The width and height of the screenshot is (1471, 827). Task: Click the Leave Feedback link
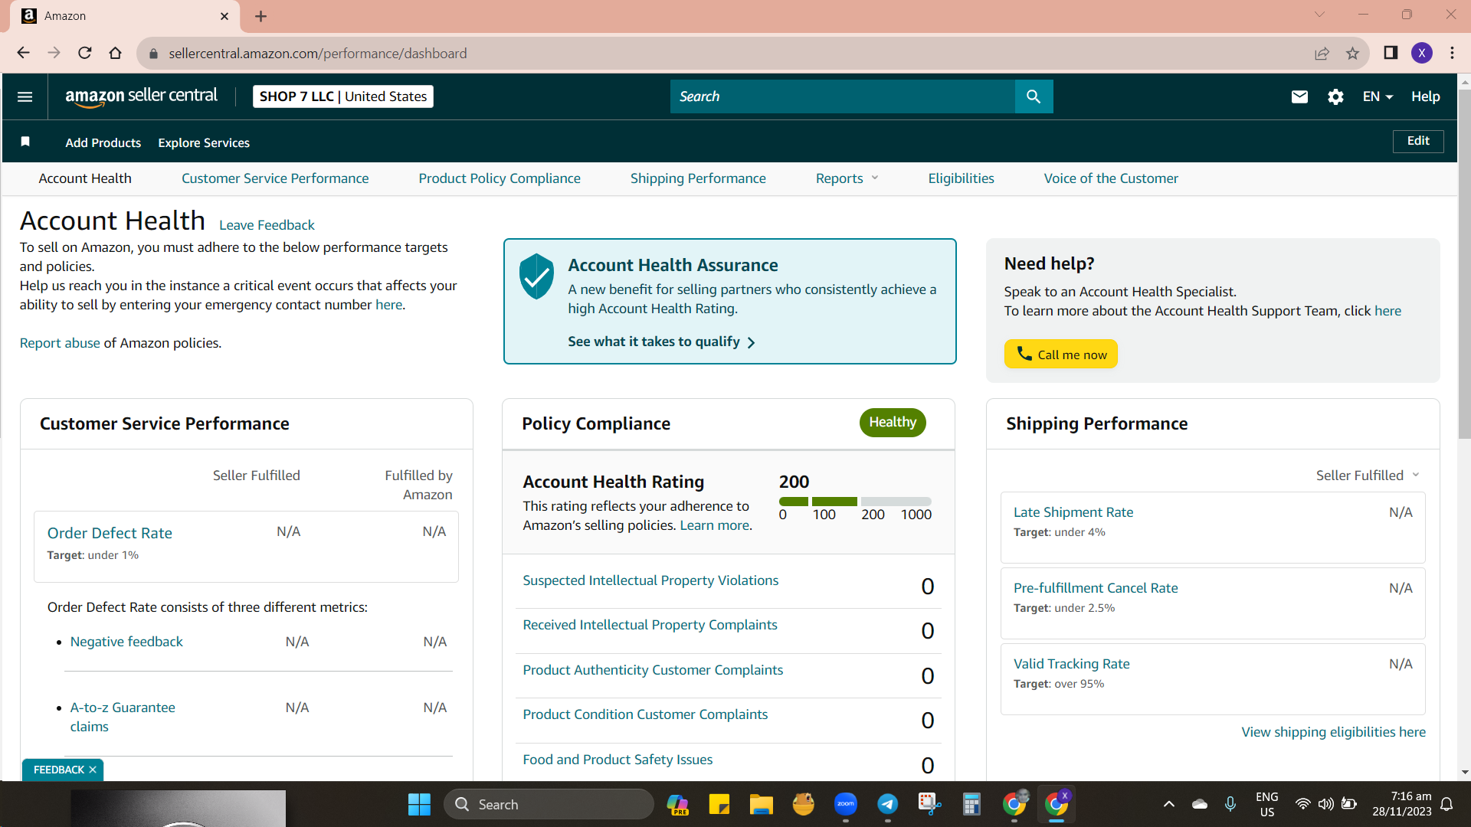pos(267,225)
